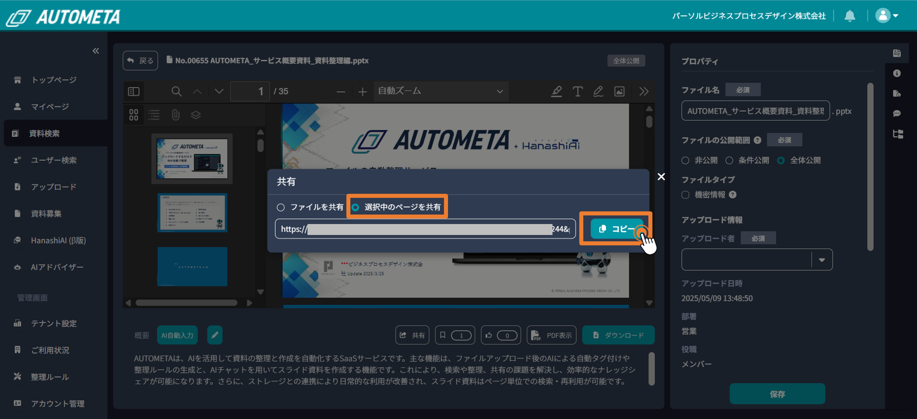Click the 保存 save button

pyautogui.click(x=777, y=394)
